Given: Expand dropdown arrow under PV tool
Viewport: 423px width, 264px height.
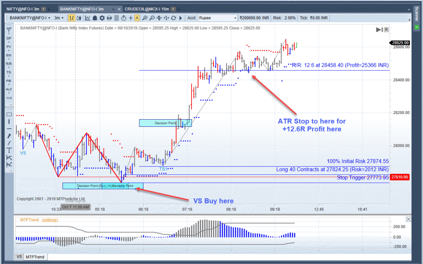Looking at the screenshot, I should (x=9, y=50).
